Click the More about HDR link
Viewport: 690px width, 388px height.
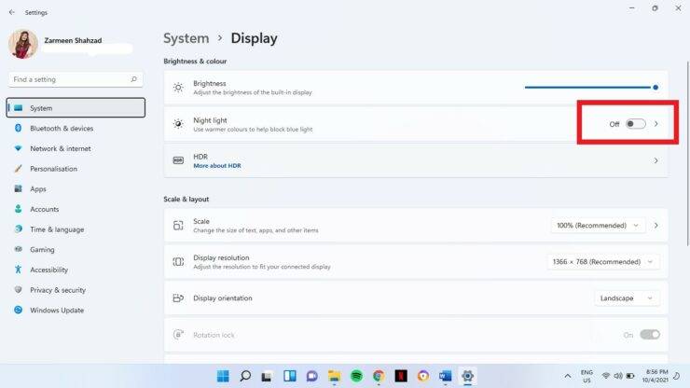tap(214, 165)
